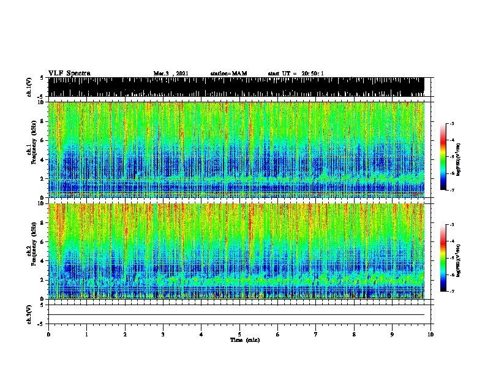Click the ch.2 colorbar log(PSD) unit label
The width and height of the screenshot is (485, 375).
point(458,260)
